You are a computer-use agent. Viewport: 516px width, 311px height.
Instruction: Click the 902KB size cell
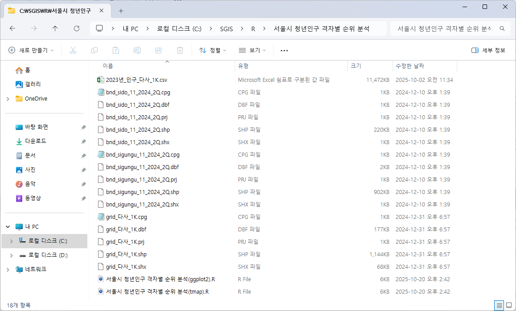381,192
